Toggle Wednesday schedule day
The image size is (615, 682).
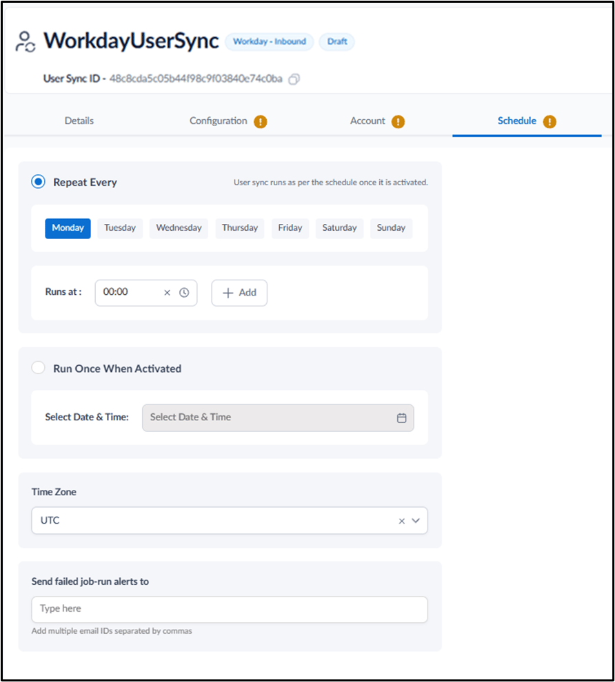click(x=179, y=228)
